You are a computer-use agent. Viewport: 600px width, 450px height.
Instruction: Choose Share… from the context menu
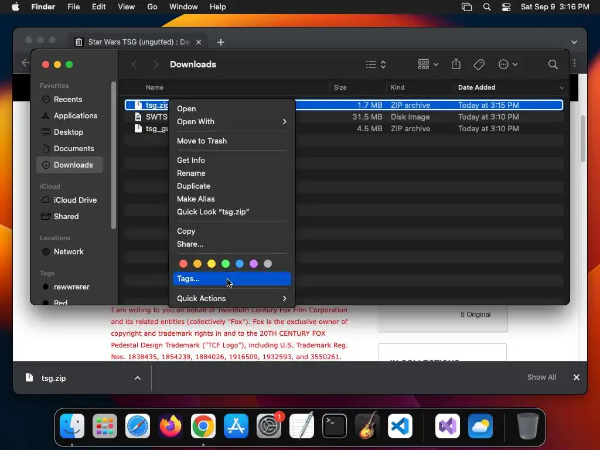pos(231,244)
